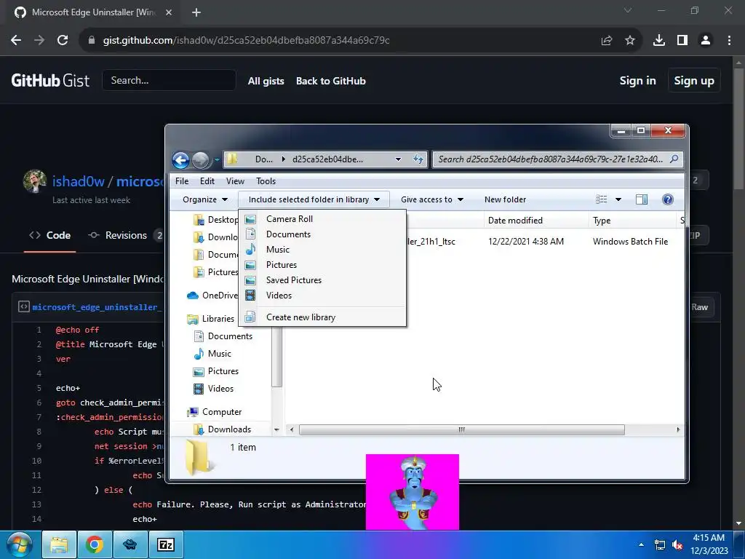Switch to the Revisions tab
This screenshot has height=559, width=745.
click(x=125, y=235)
